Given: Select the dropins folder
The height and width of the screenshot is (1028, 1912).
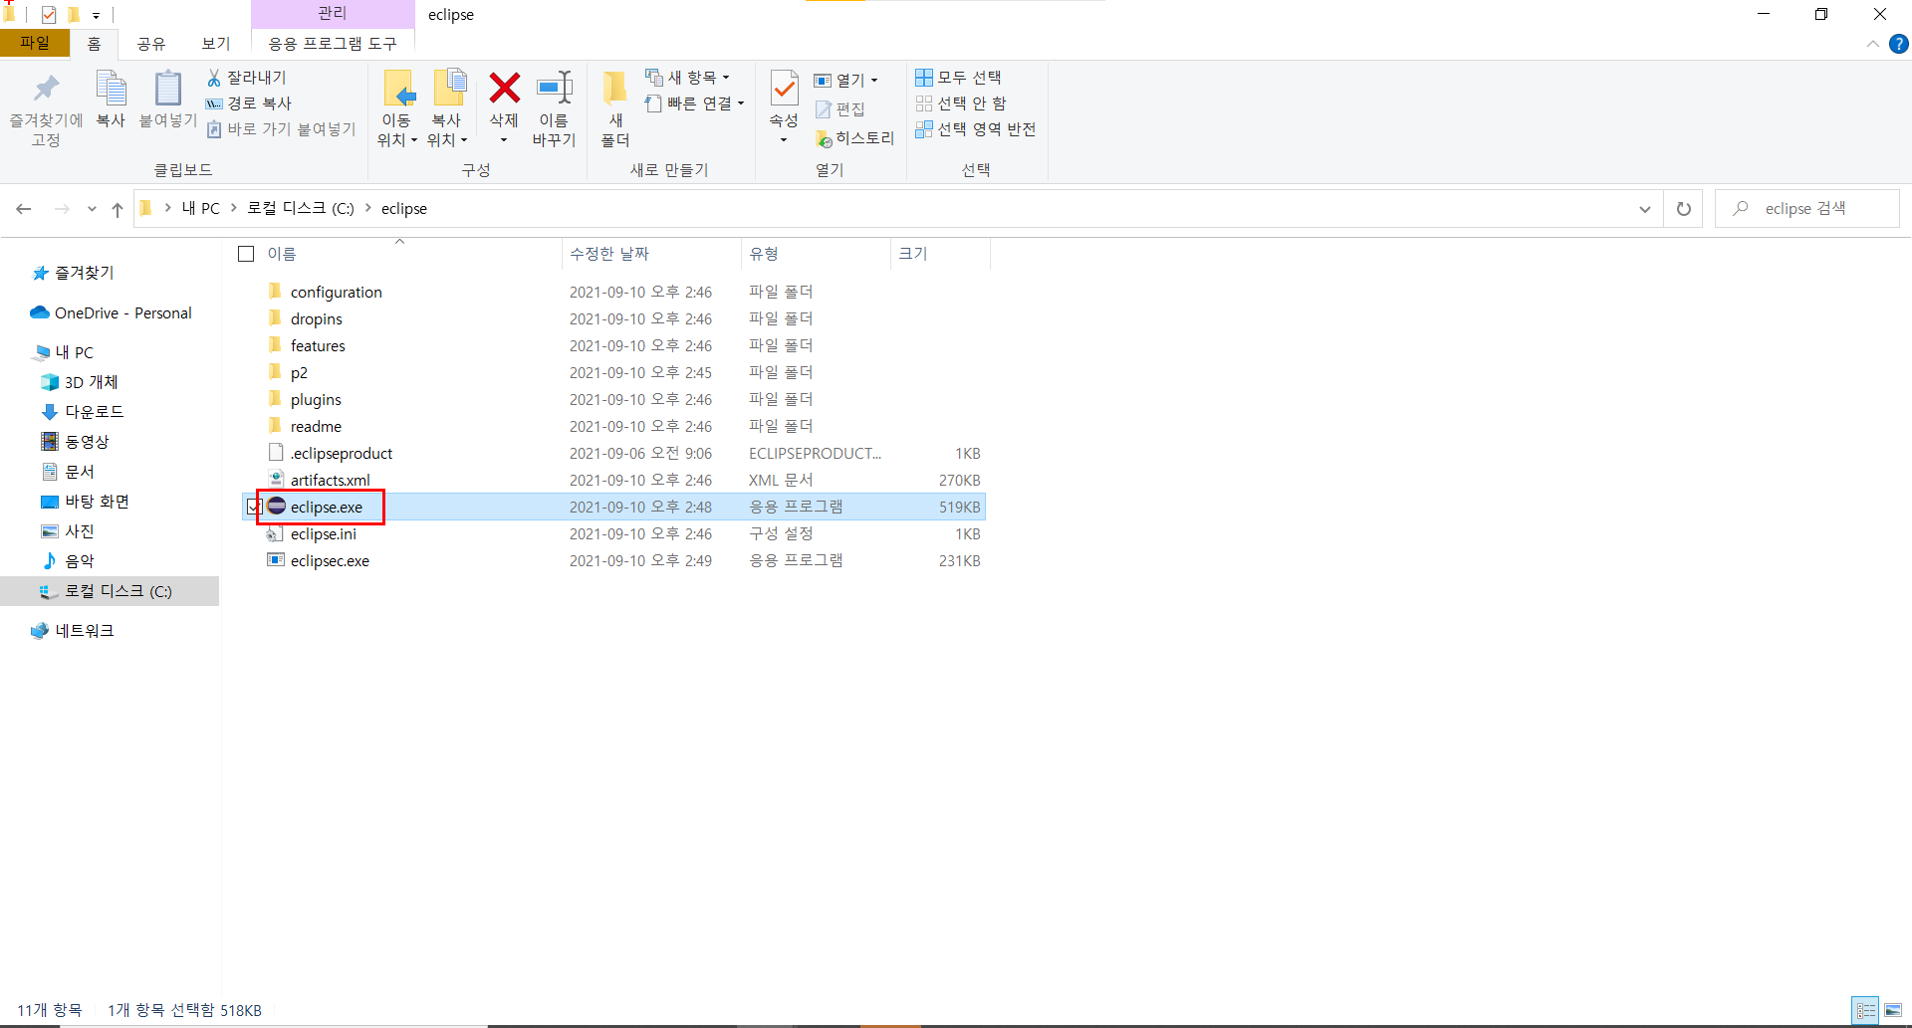Looking at the screenshot, I should click(613, 319).
